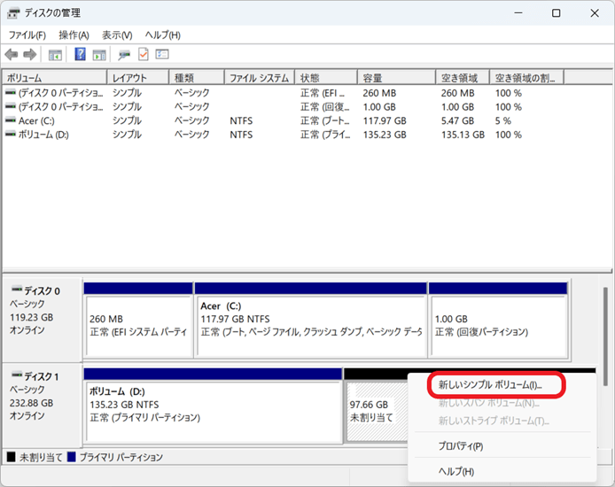Viewport: 615px width, 487px height.
Task: Click ヘルプ(H) in the context menu
Action: [x=456, y=471]
